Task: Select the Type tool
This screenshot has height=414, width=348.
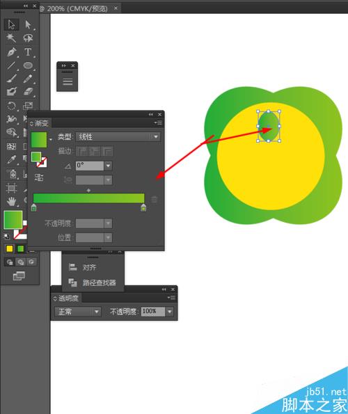Action: (28, 52)
